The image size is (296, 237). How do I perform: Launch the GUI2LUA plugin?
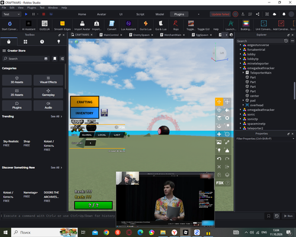pos(44,25)
